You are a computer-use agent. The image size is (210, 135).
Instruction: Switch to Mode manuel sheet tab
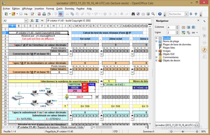pyautogui.click(x=68, y=127)
